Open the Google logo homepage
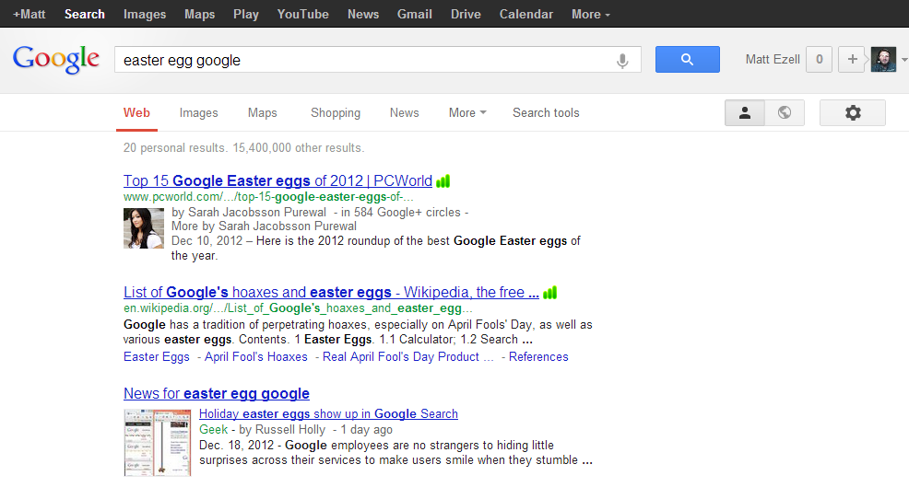The height and width of the screenshot is (499, 909). click(56, 60)
